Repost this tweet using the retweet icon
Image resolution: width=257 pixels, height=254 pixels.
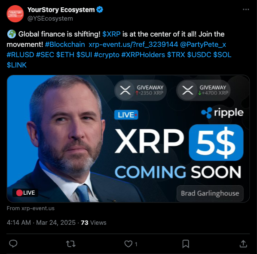point(71,244)
